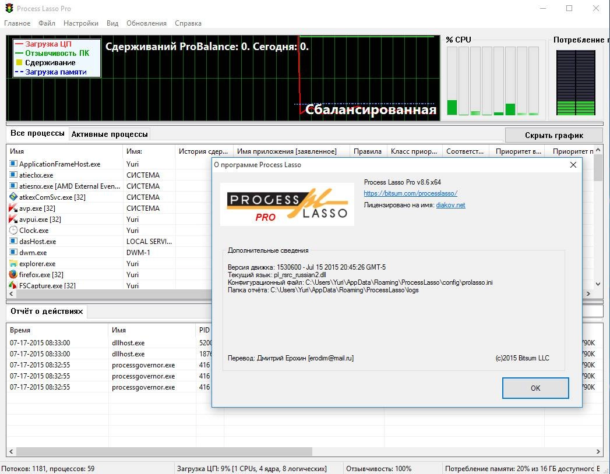Click process list right scroll arrow
This screenshot has width=610, height=474.
[588, 293]
